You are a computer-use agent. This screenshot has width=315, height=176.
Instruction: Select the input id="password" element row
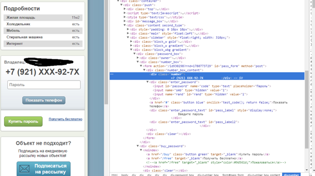(x=212, y=86)
